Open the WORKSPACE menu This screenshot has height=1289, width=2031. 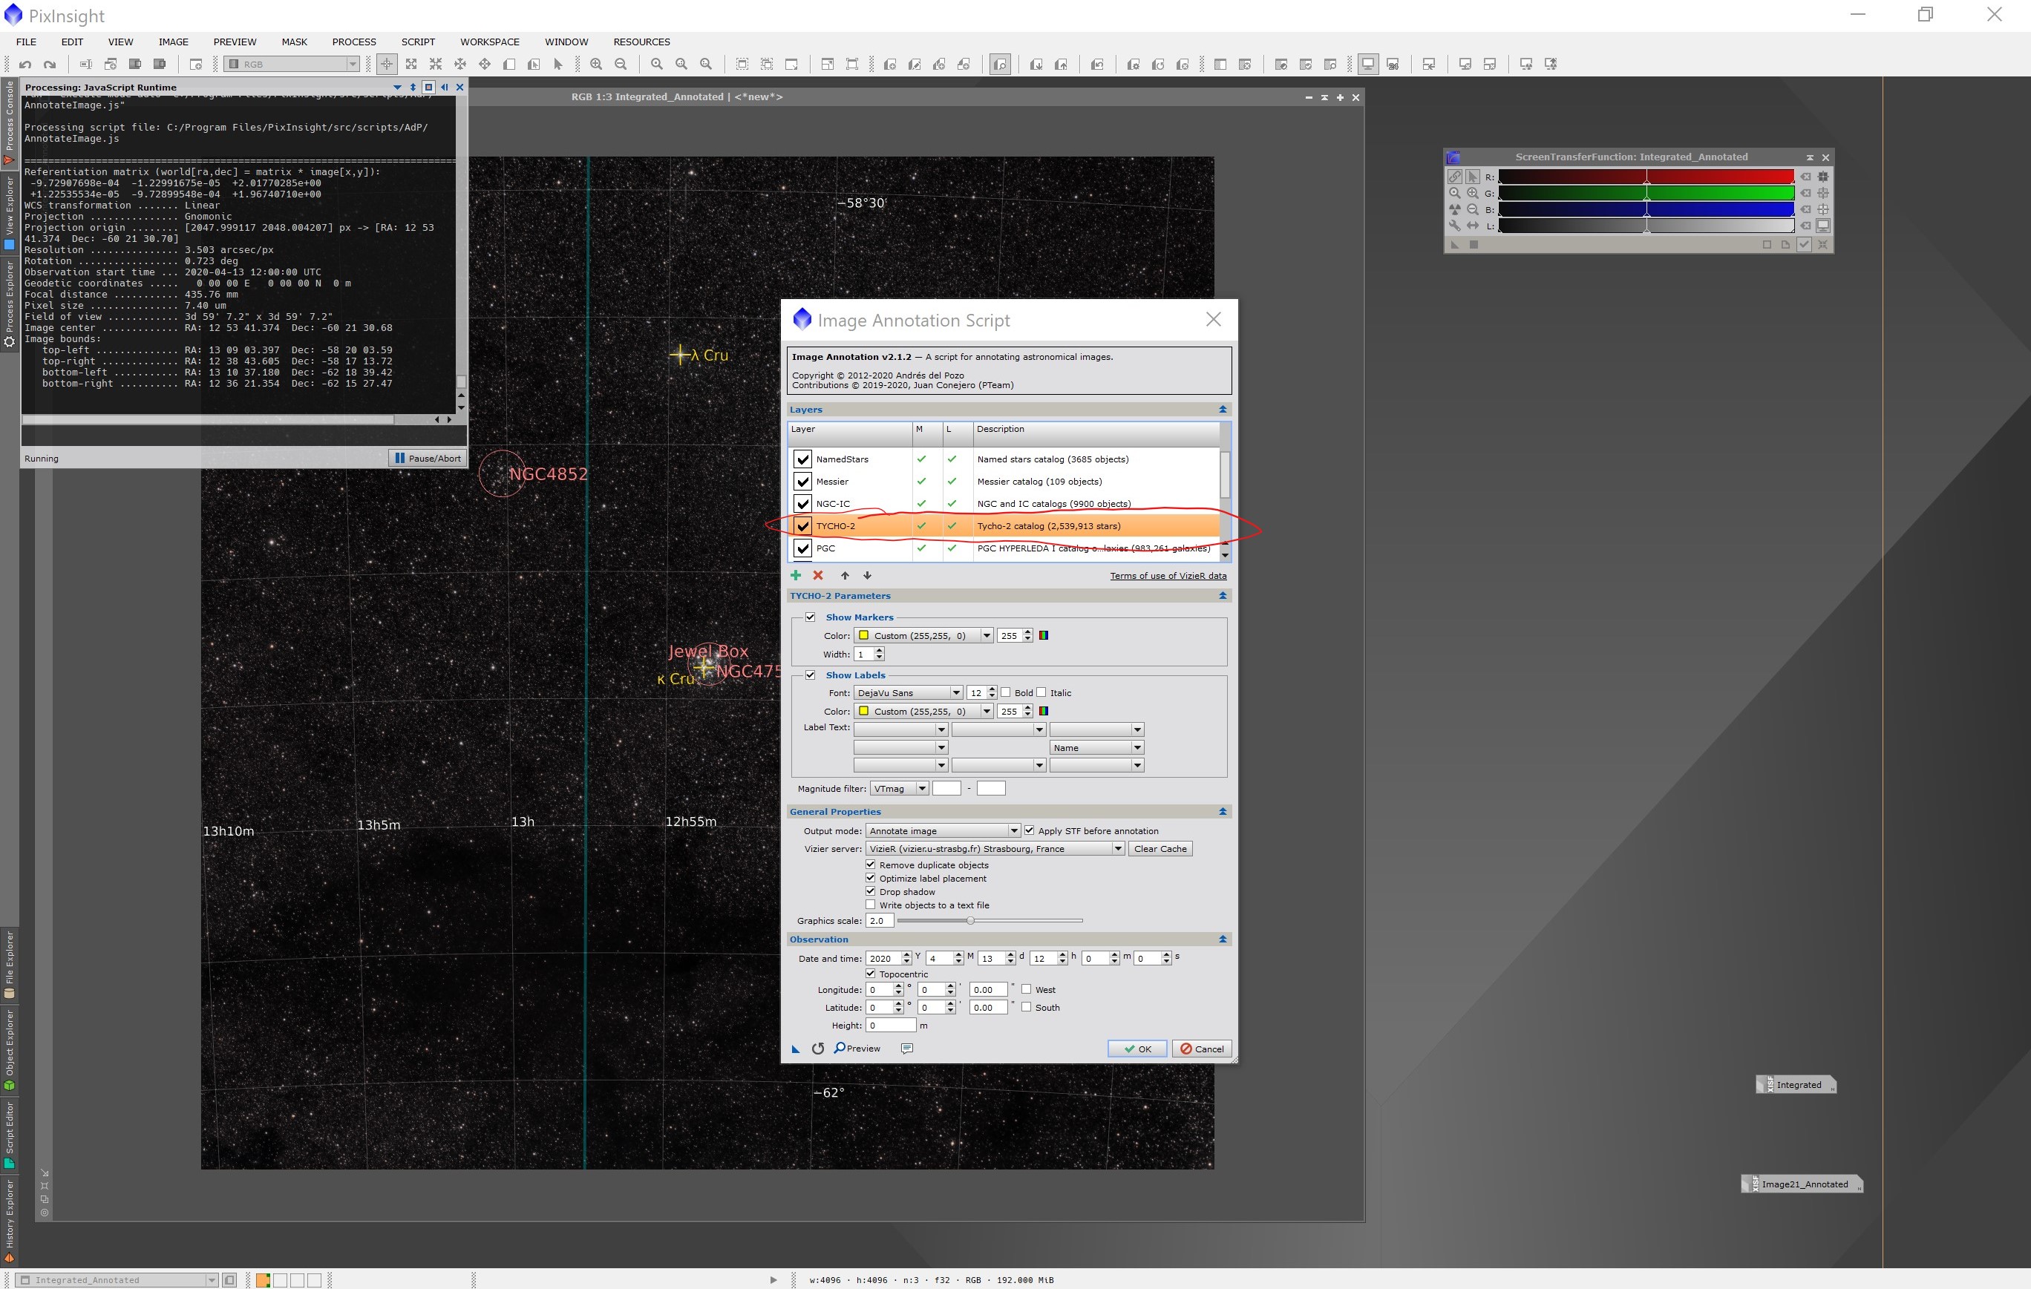tap(490, 42)
